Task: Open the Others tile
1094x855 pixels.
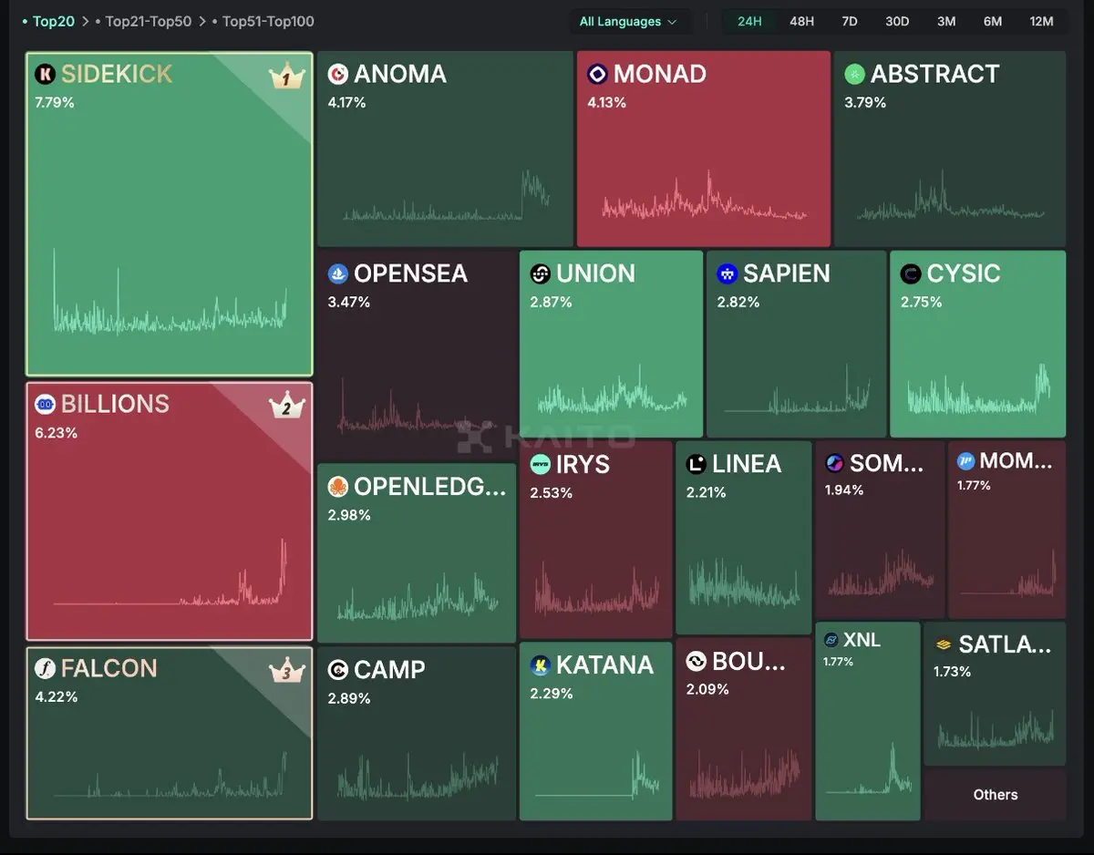Action: 995,795
